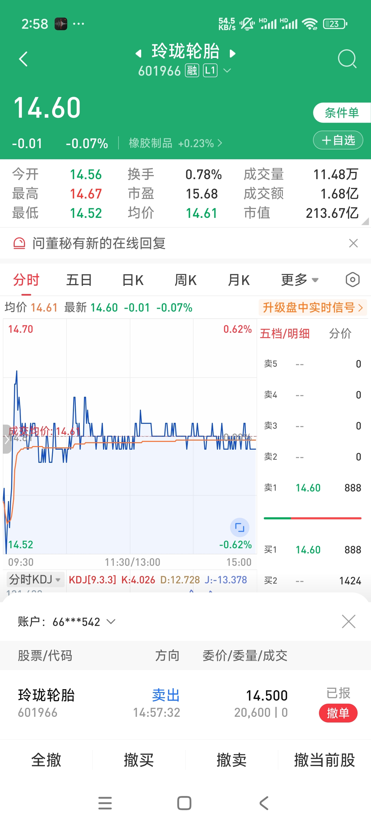Select 卖1 ask price 14.60

click(308, 488)
